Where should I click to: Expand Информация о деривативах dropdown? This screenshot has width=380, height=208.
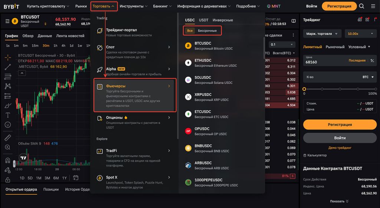coord(204,6)
